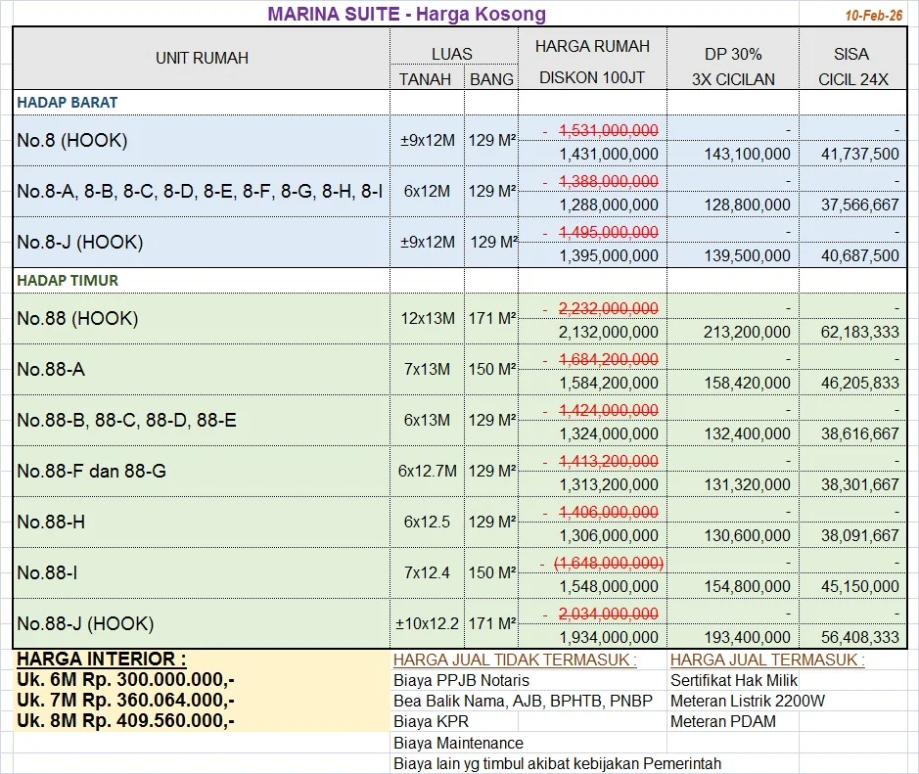Click the Biaya Maintenance cell
This screenshot has width=919, height=774.
point(458,743)
